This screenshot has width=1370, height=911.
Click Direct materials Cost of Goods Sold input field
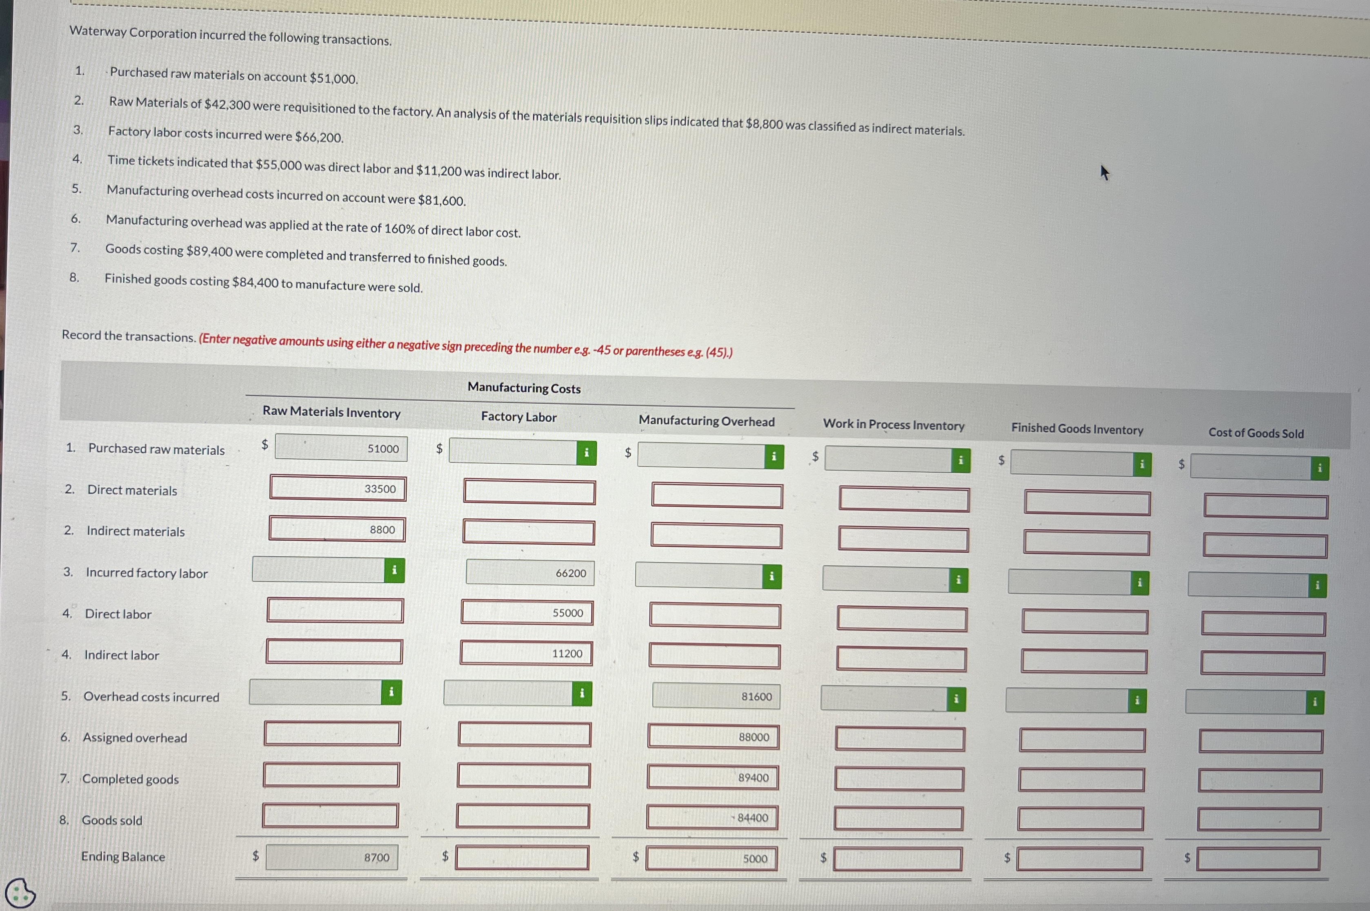tap(1266, 506)
